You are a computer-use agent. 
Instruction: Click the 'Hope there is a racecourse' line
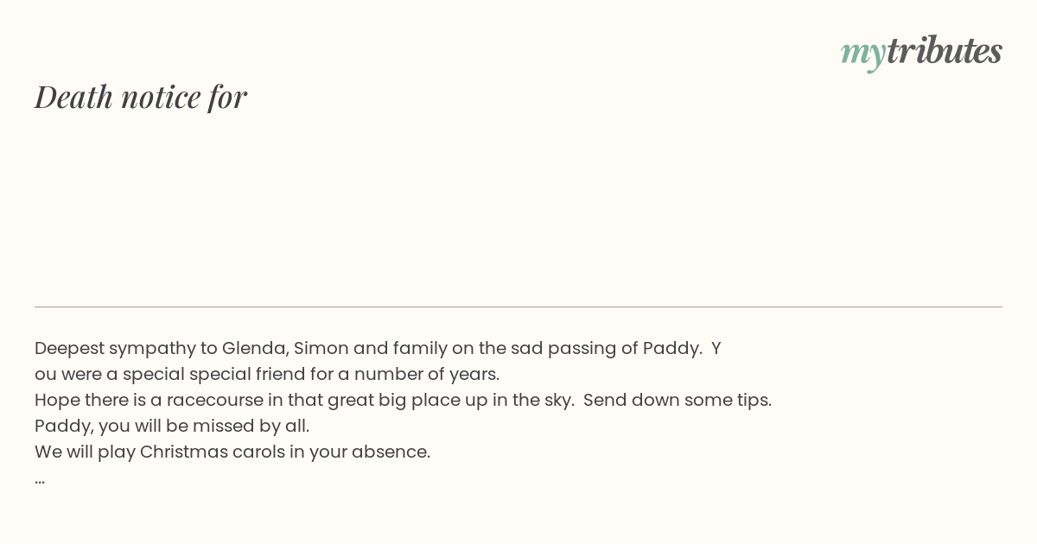[x=403, y=400]
